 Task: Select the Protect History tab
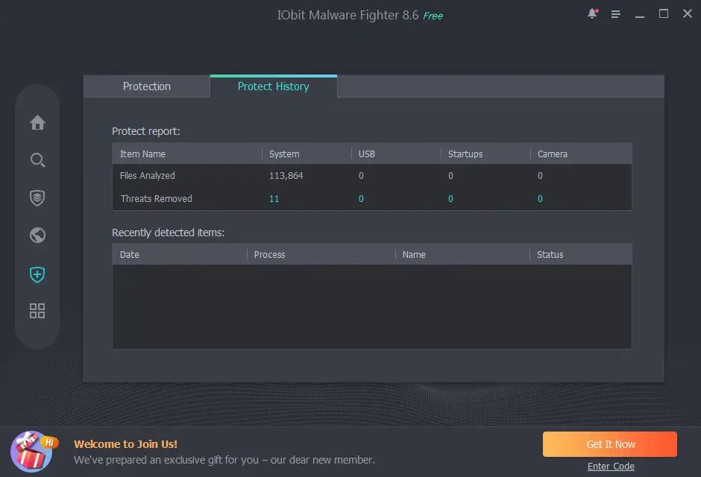pos(274,86)
